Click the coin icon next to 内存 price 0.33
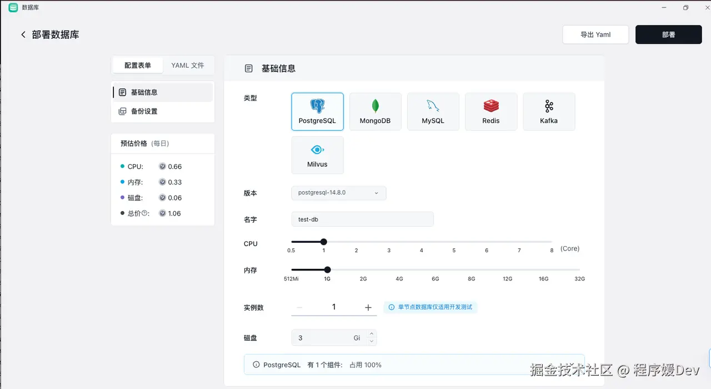This screenshot has height=389, width=711. [162, 182]
